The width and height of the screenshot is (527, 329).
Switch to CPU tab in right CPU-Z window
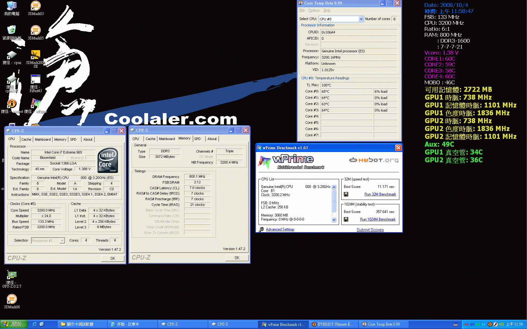tap(136, 139)
